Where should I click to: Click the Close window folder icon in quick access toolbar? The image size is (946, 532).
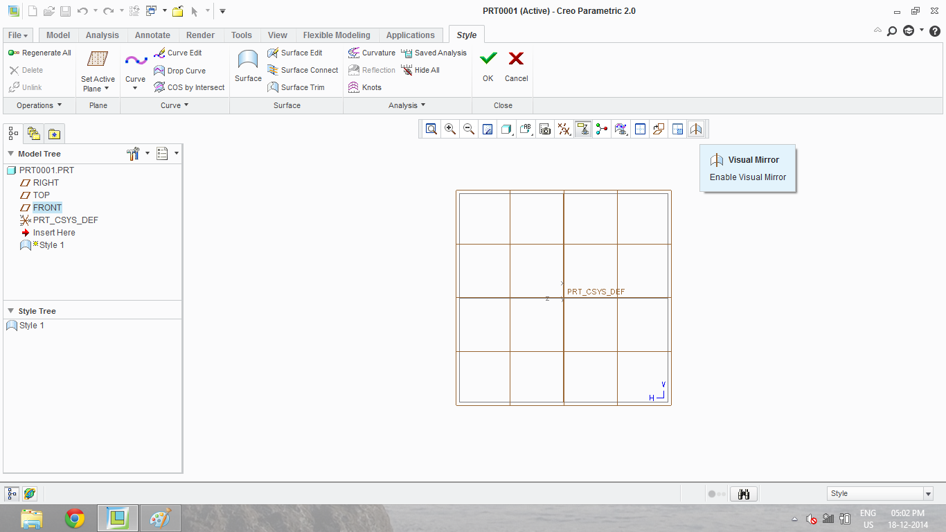(178, 11)
